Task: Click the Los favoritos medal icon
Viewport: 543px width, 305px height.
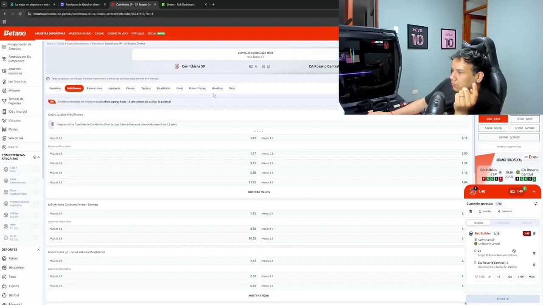Action: (x=4, y=81)
